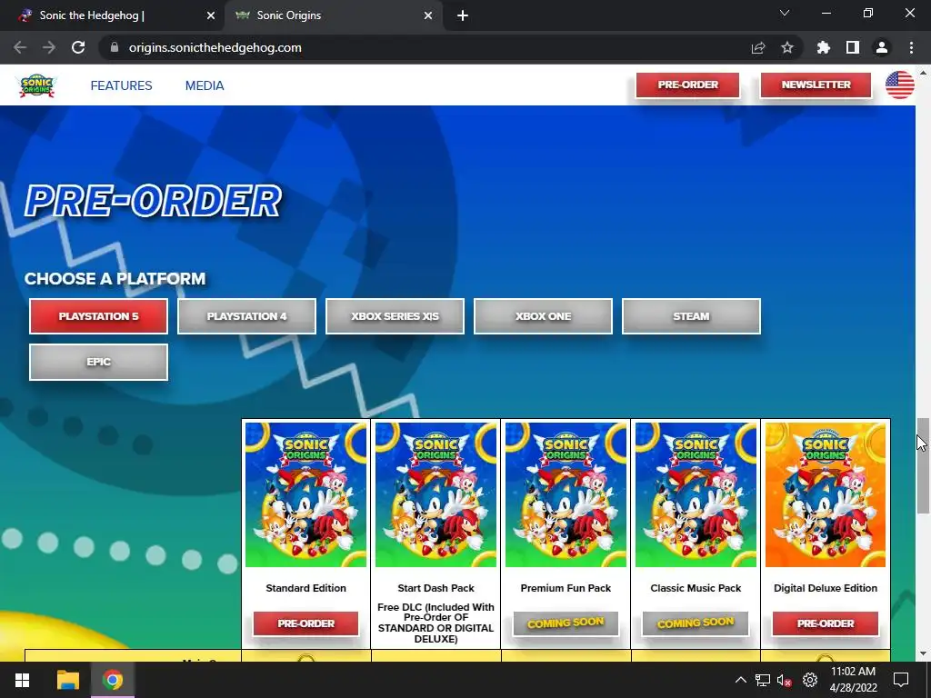Viewport: 931px width, 698px height.
Task: Open Chrome extensions puzzle icon
Action: pyautogui.click(x=823, y=47)
